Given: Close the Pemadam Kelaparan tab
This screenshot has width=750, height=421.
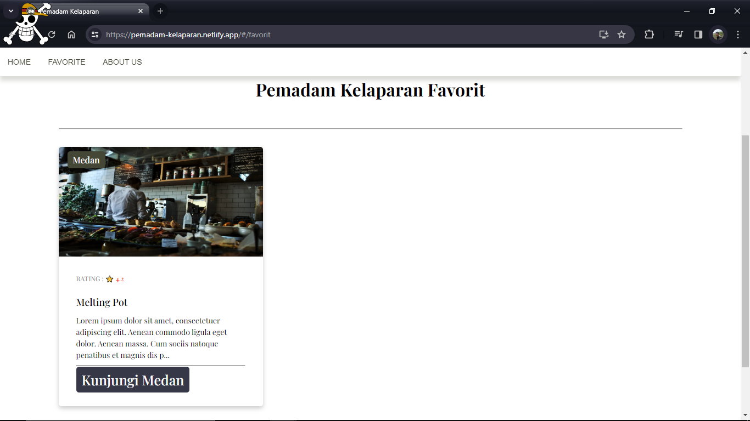Looking at the screenshot, I should click(141, 11).
